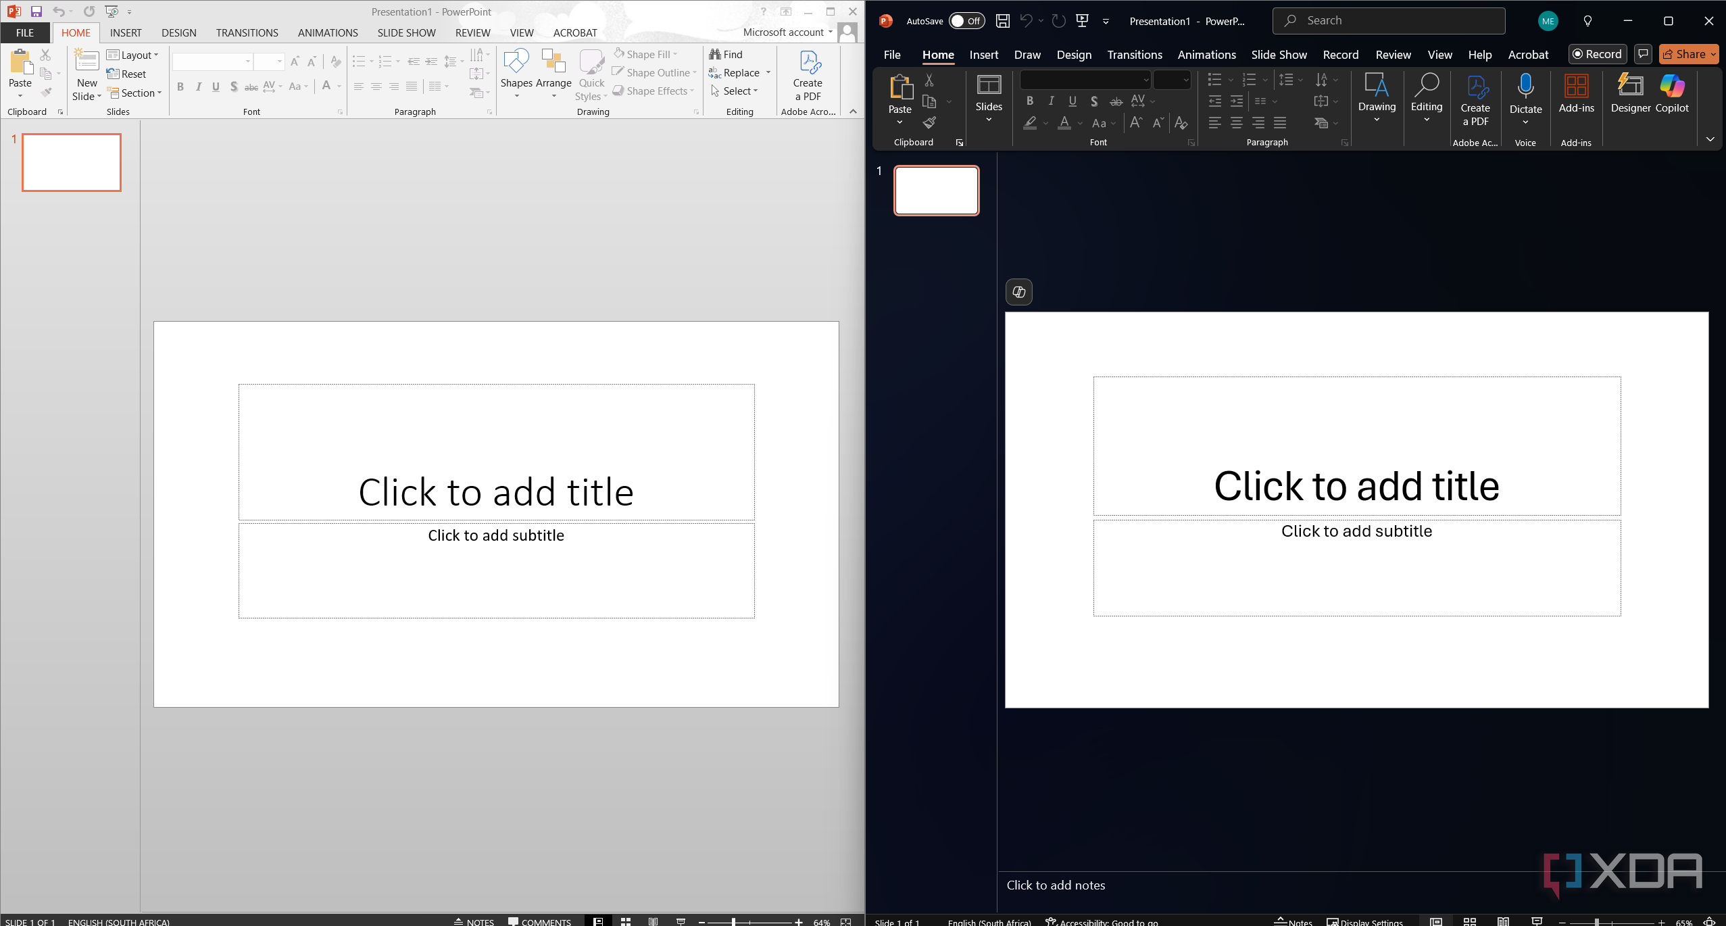Click Reset button in light PowerPoint
This screenshot has width=1726, height=926.
126,74
